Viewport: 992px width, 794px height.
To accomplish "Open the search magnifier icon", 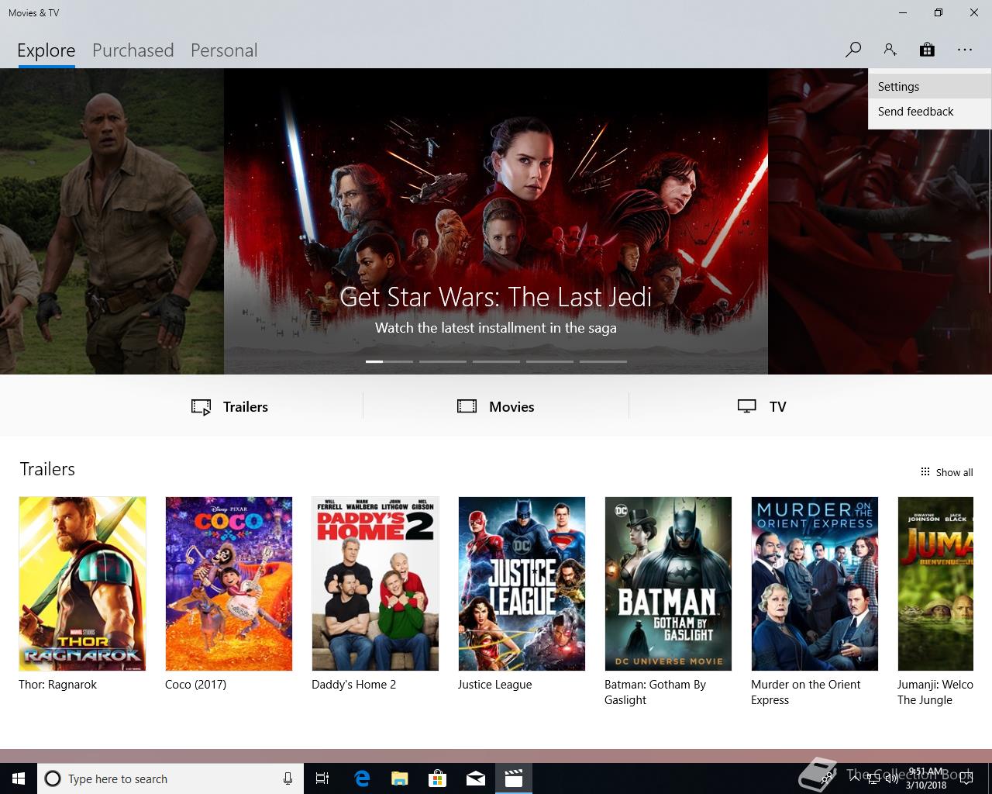I will tap(853, 50).
